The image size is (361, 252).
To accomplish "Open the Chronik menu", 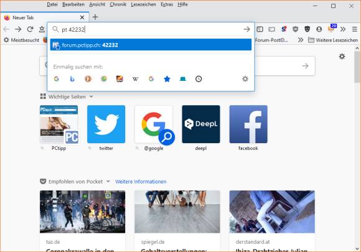I will pyautogui.click(x=118, y=4).
